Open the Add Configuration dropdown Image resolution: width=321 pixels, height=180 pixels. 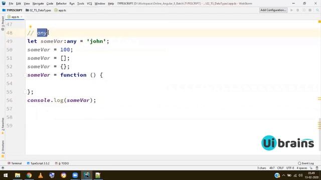click(273, 10)
